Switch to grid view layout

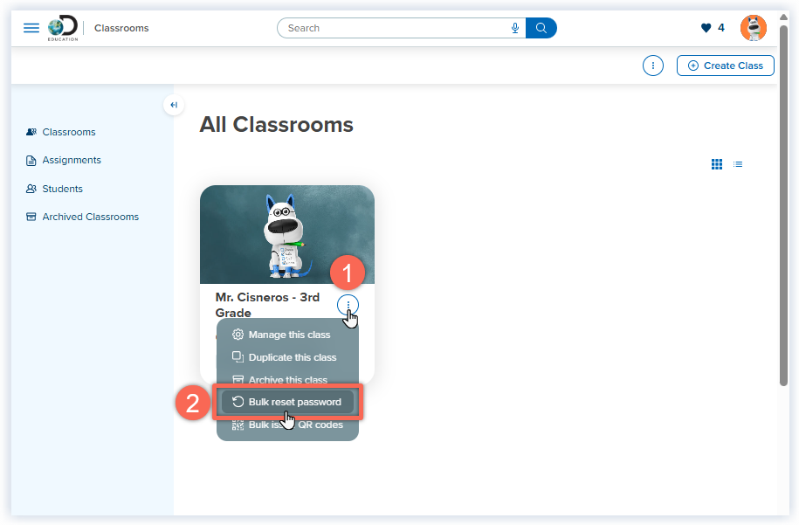[x=716, y=163]
